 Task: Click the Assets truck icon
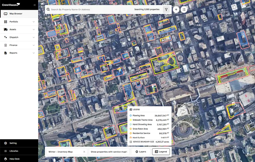click(x=6, y=29)
